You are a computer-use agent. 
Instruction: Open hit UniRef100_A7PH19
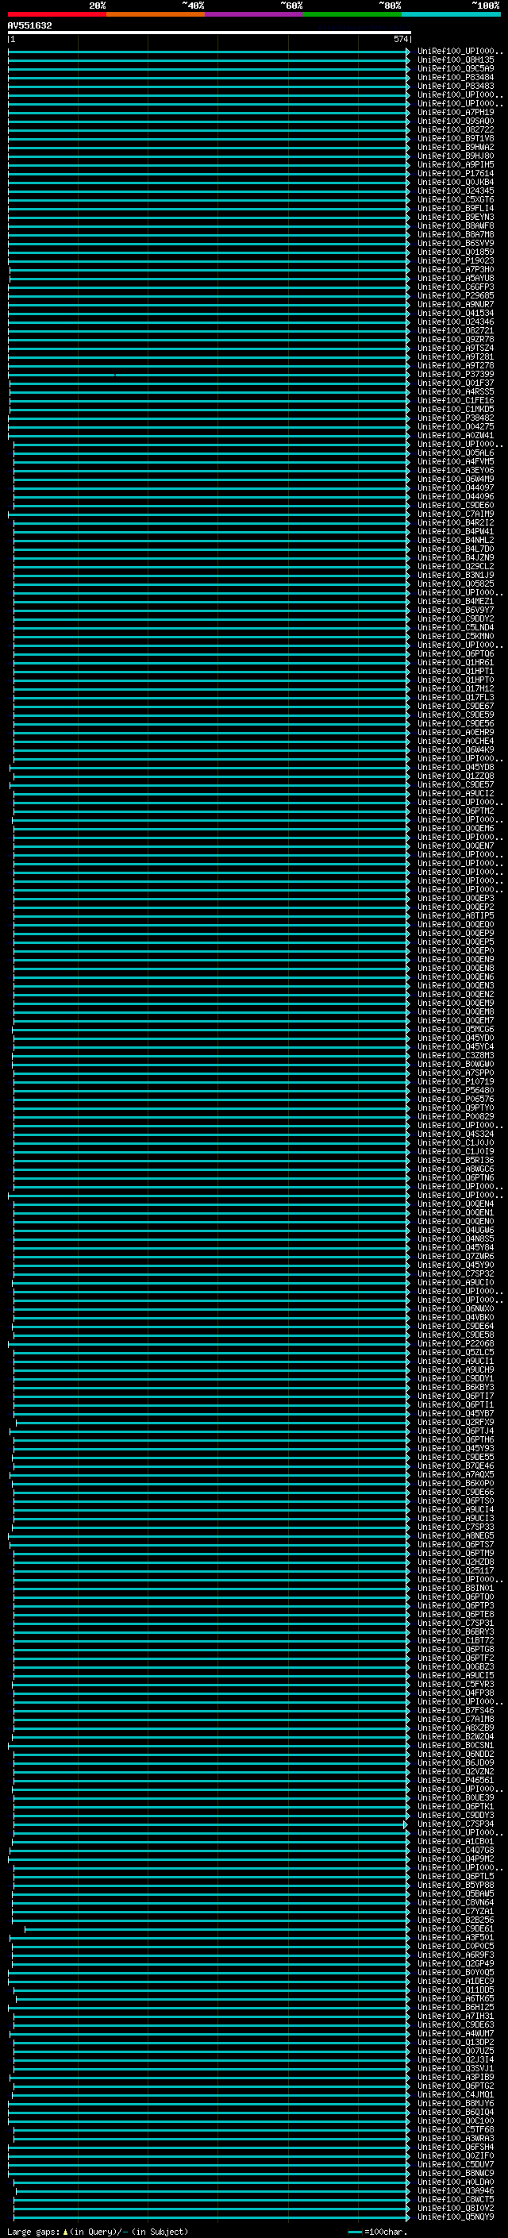click(x=456, y=113)
